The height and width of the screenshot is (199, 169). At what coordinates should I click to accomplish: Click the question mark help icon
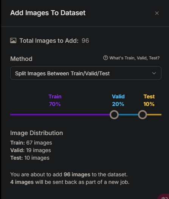click(105, 58)
